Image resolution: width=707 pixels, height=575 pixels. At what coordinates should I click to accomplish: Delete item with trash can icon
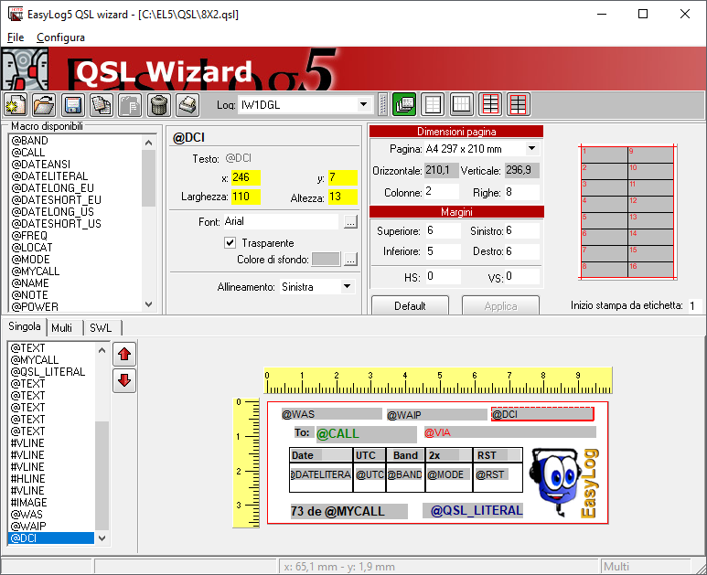pyautogui.click(x=159, y=104)
